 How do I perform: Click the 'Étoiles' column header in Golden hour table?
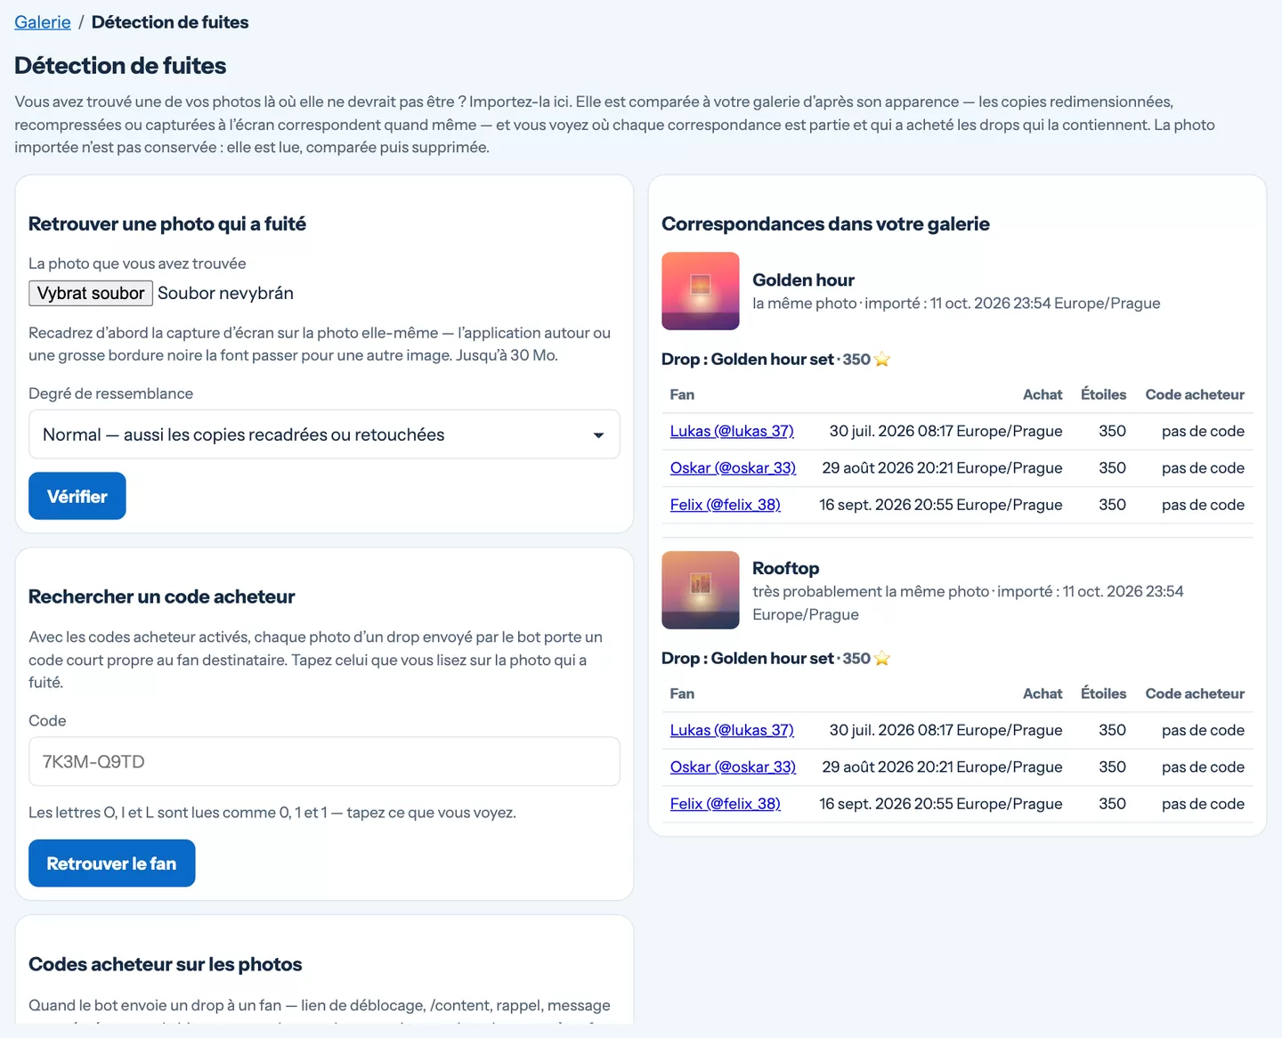pos(1103,394)
